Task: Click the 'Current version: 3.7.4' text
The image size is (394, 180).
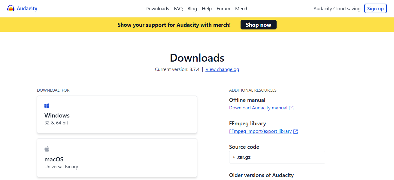Action: (177, 69)
